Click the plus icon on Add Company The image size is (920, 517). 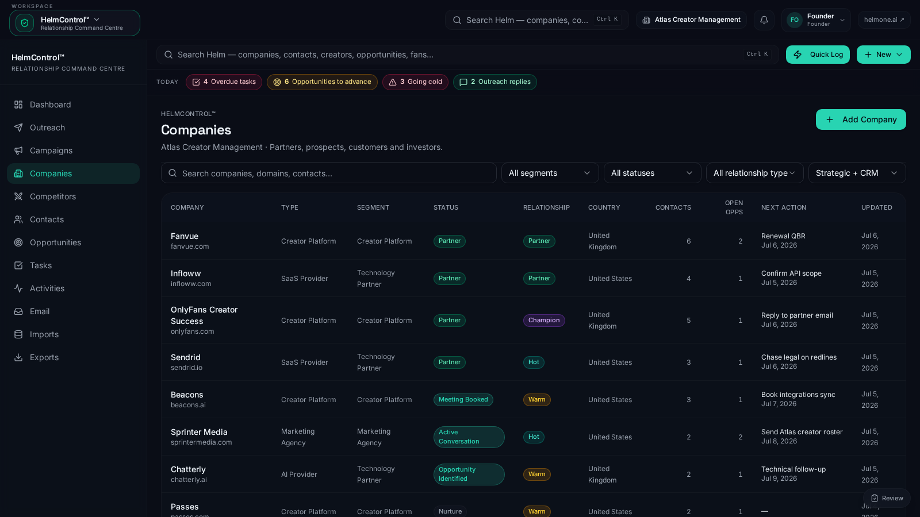830,119
